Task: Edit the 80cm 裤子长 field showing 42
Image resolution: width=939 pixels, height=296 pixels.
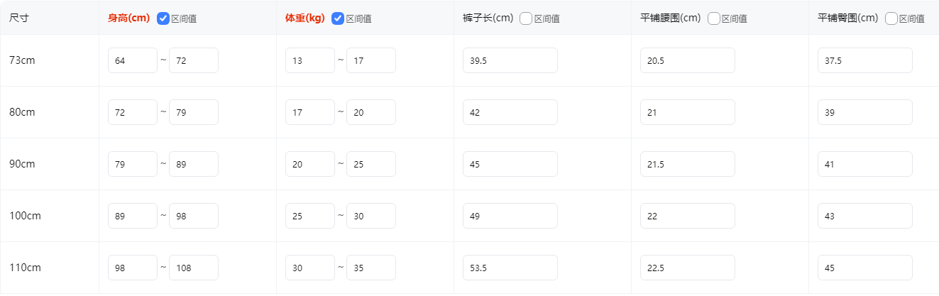Action: tap(510, 112)
